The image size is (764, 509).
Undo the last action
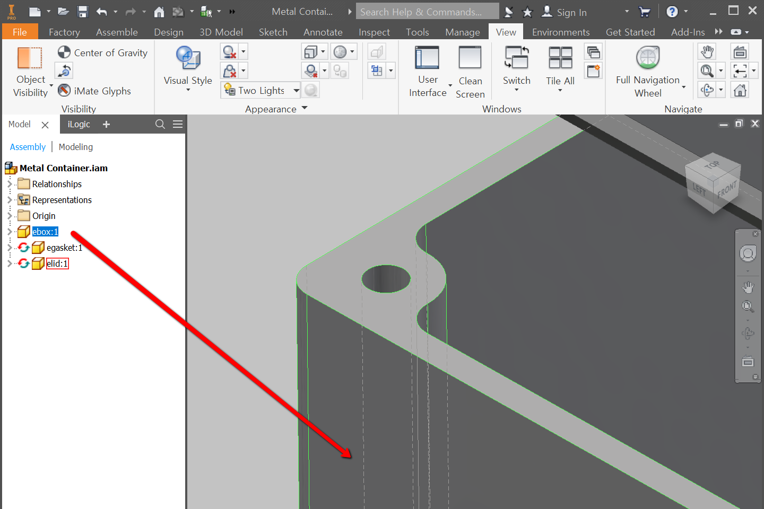click(101, 11)
